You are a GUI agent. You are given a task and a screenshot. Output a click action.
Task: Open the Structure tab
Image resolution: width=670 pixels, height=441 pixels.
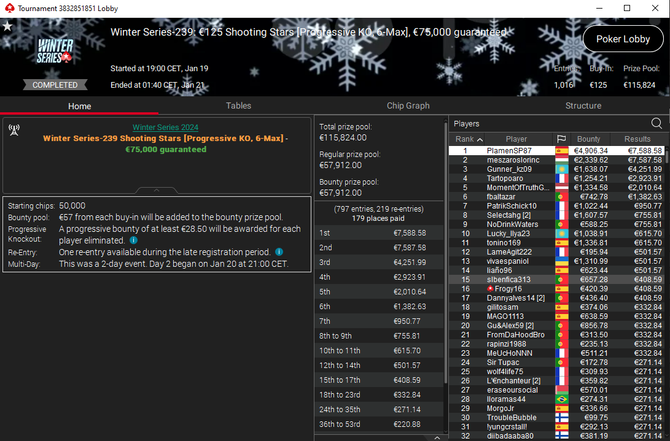click(583, 105)
